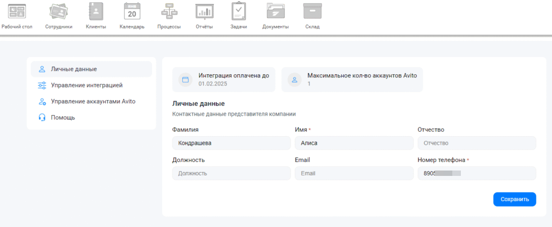Open the Документы folder icon
This screenshot has height=227, width=552.
click(275, 11)
